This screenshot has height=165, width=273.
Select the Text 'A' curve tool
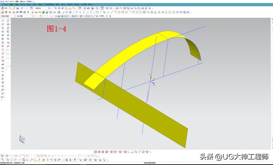pos(152,12)
